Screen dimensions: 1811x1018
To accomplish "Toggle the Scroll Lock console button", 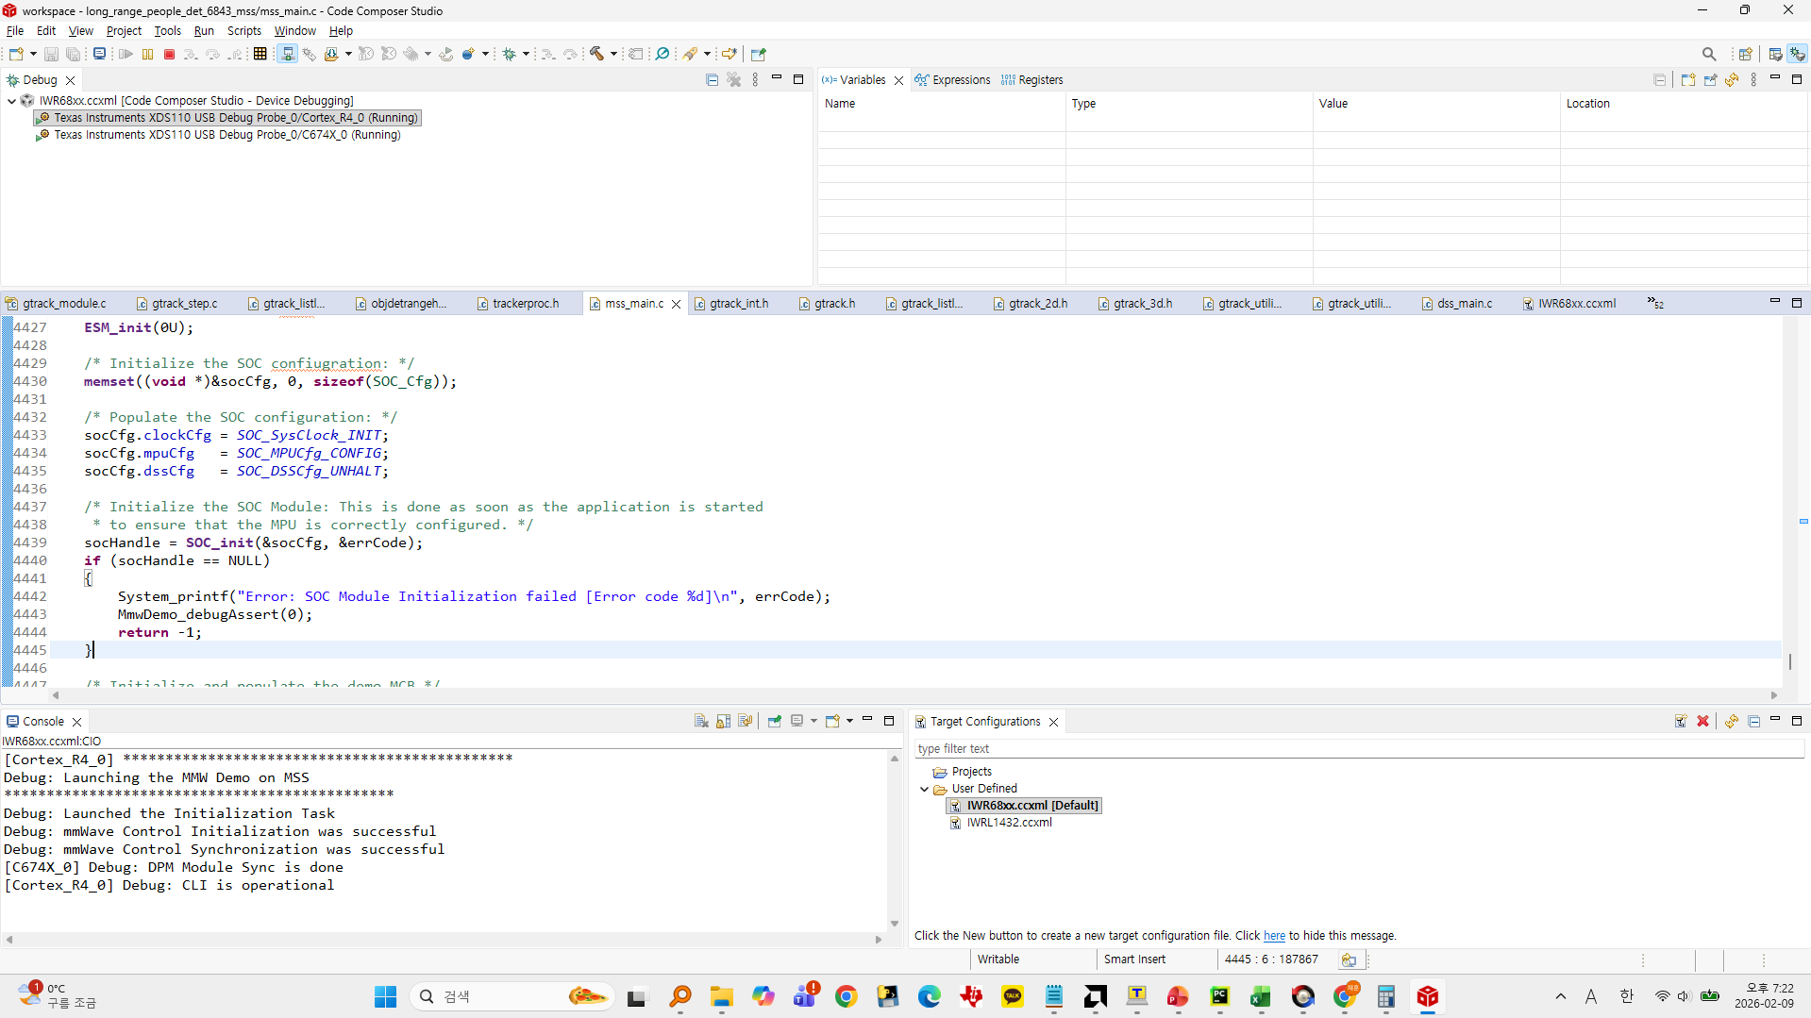I will (724, 722).
